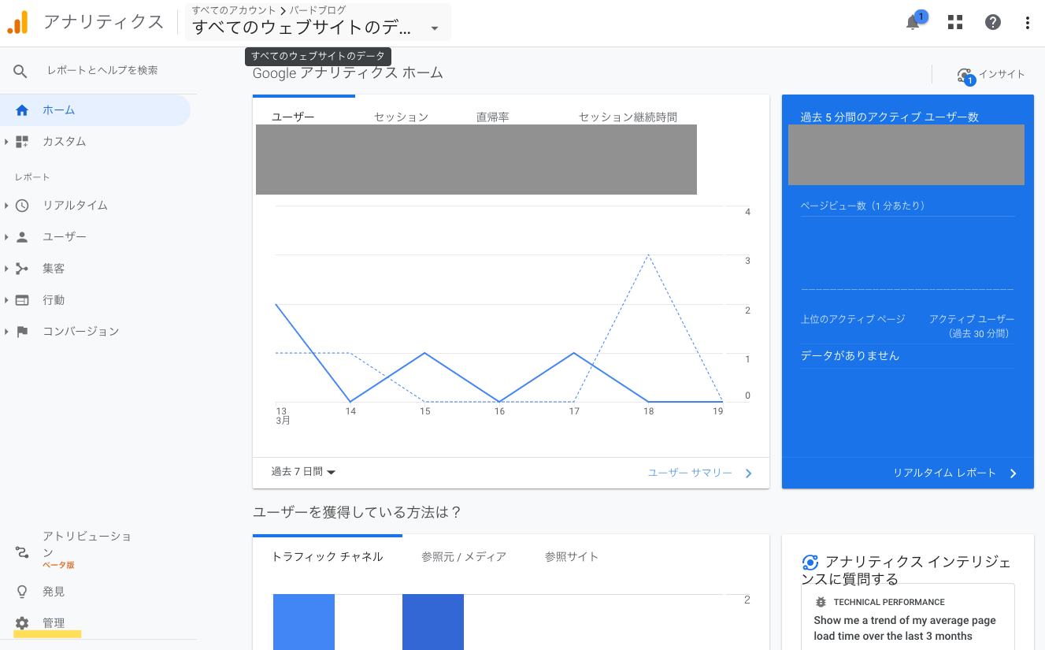Viewport: 1045px width, 650px height.
Task: Click the アナリティクス product title
Action: coord(104,22)
